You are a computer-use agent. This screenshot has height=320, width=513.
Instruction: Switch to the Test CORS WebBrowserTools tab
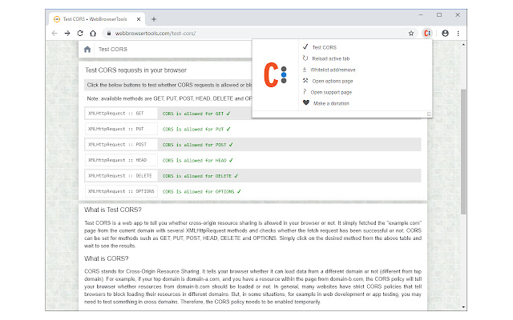point(97,19)
